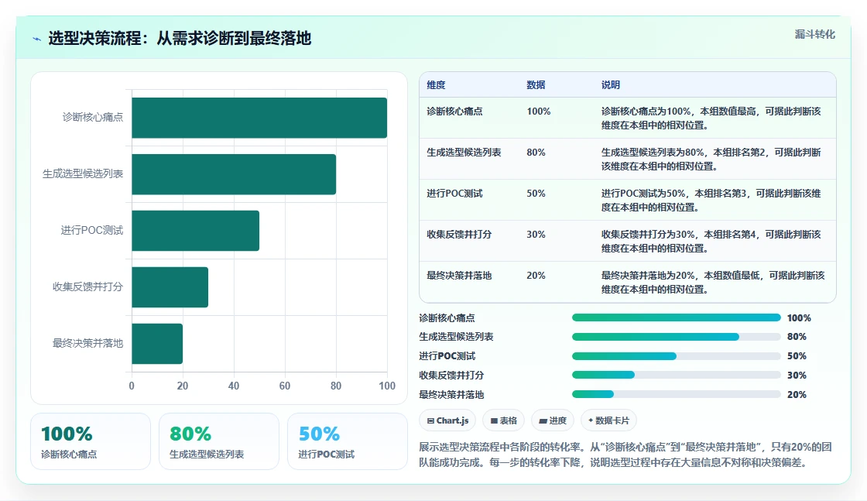Click the description beginning 最终决策并落地为20%
Viewport: 867px width, 501px height.
tap(713, 282)
